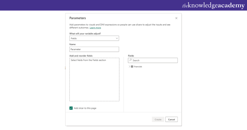Viewport: 247px width, 130px height.
Task: Click the Create button
Action: (158, 119)
